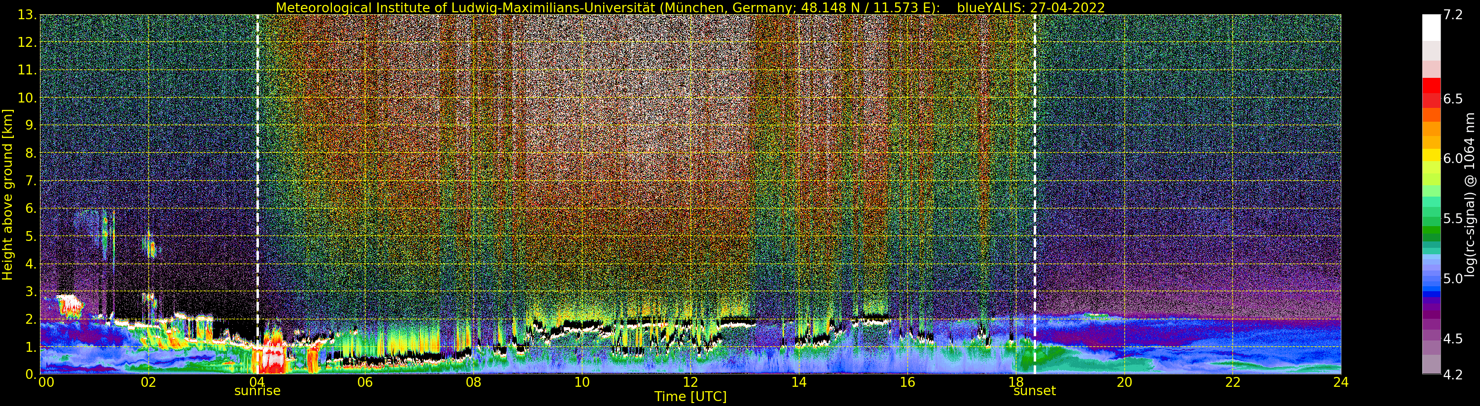Click the '18' tick on the time axis
Image resolution: width=1480 pixels, height=406 pixels.
click(1016, 382)
